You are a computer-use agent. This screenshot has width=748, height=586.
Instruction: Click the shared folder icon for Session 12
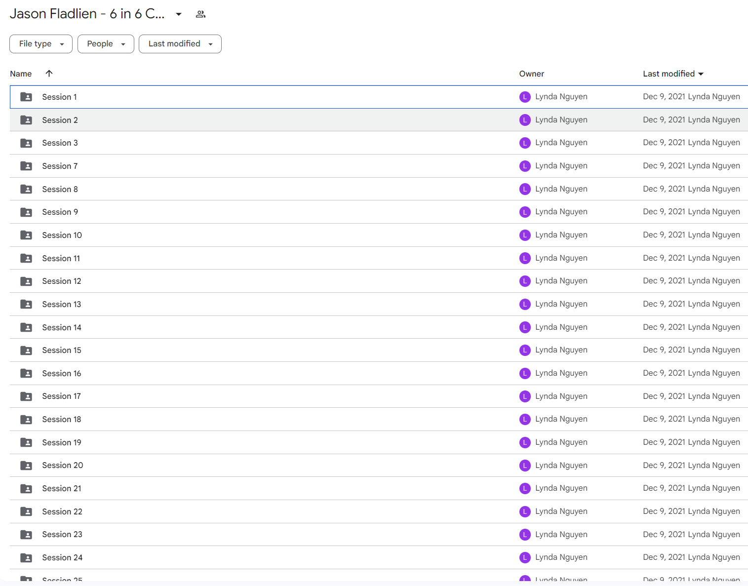[x=26, y=281]
